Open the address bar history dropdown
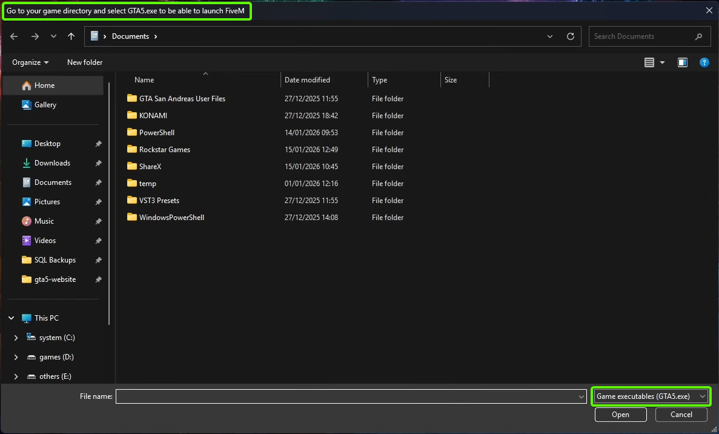Screen dimensions: 719x434 point(550,36)
